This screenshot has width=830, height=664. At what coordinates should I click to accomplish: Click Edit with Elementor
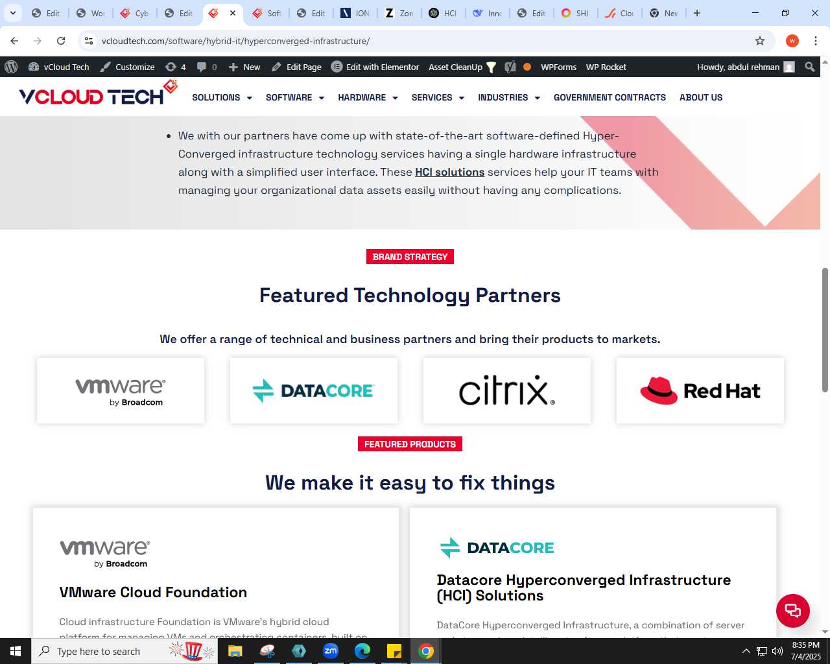pos(375,67)
